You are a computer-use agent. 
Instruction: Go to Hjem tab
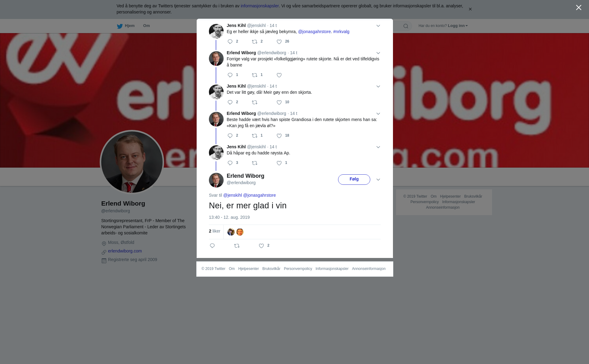(x=126, y=26)
